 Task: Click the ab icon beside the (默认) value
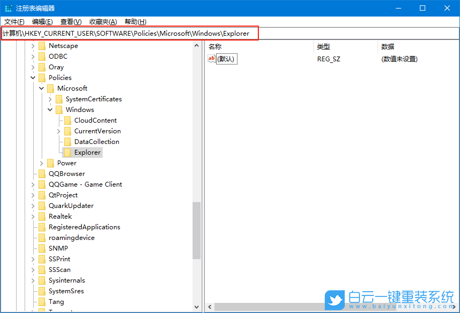pyautogui.click(x=212, y=59)
